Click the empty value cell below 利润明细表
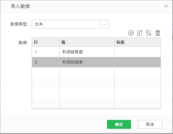Screen dimensions: 173x134 coord(87,72)
